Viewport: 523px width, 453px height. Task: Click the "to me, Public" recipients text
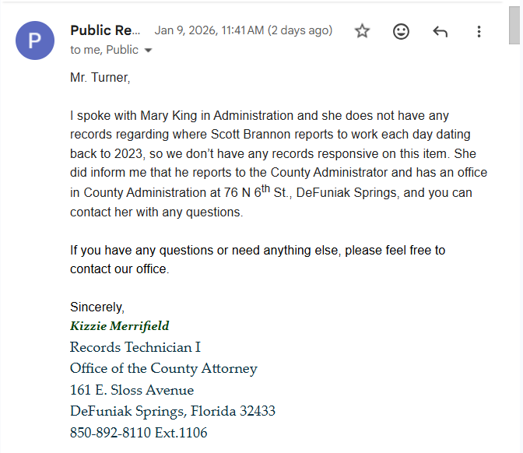click(x=104, y=50)
